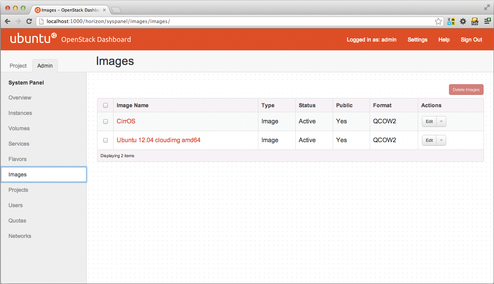Click the browser back arrow

pyautogui.click(x=7, y=21)
